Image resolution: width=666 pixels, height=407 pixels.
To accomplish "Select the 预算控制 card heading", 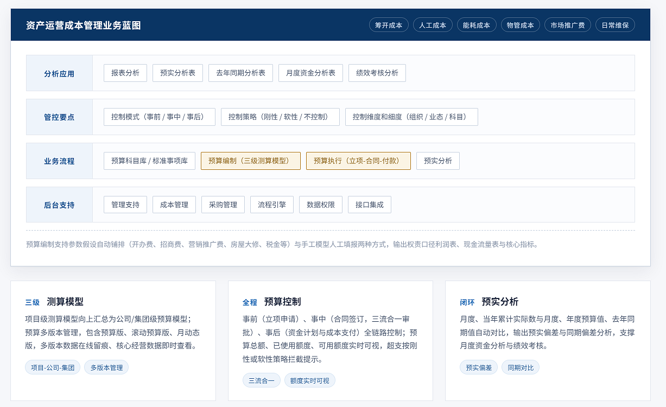I will (282, 302).
